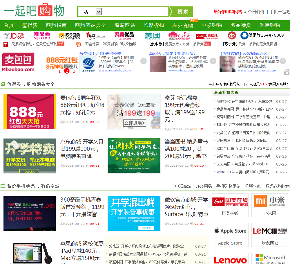Click the green TV icon beside 特价手机数码

point(3,186)
